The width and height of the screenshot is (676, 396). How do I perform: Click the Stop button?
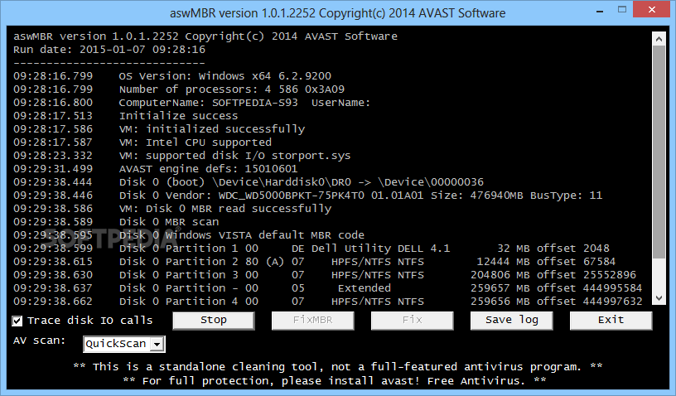214,320
